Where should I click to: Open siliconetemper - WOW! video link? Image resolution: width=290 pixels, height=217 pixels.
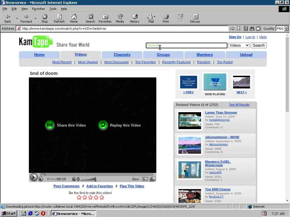[222, 137]
